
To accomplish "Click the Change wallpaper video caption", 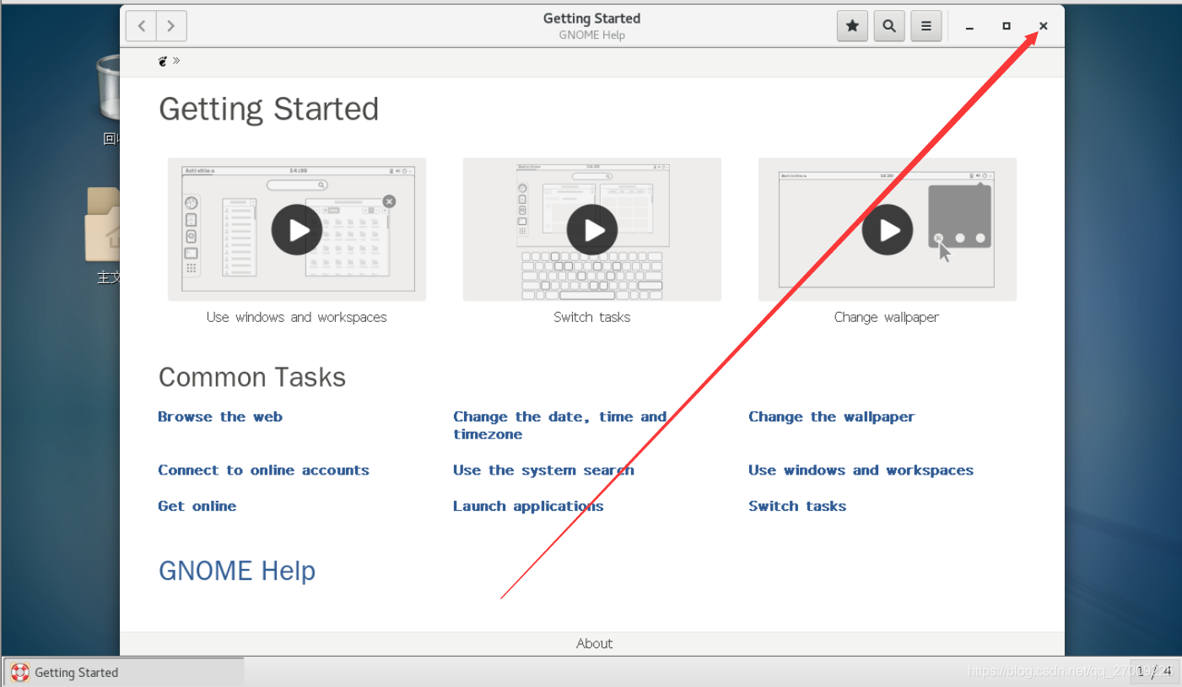I will [x=887, y=317].
